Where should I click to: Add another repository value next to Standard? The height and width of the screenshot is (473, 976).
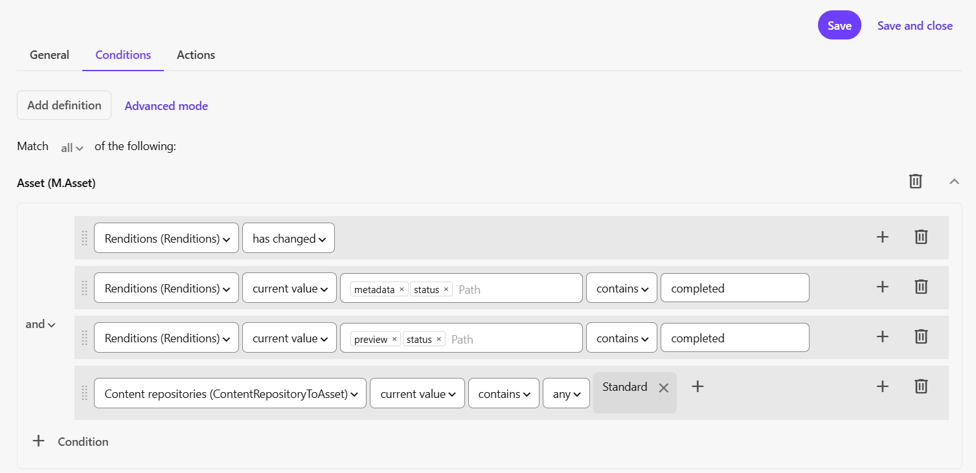tap(698, 386)
